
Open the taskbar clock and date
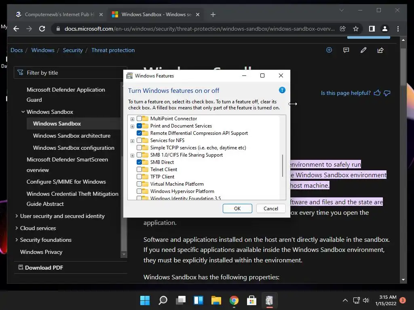pos(386,300)
